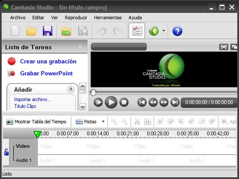Click the first audio tool next to Split

160,122
